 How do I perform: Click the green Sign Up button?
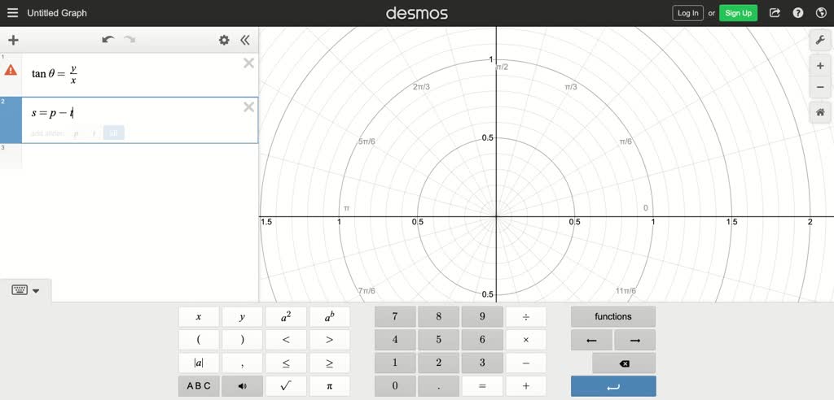(x=738, y=13)
